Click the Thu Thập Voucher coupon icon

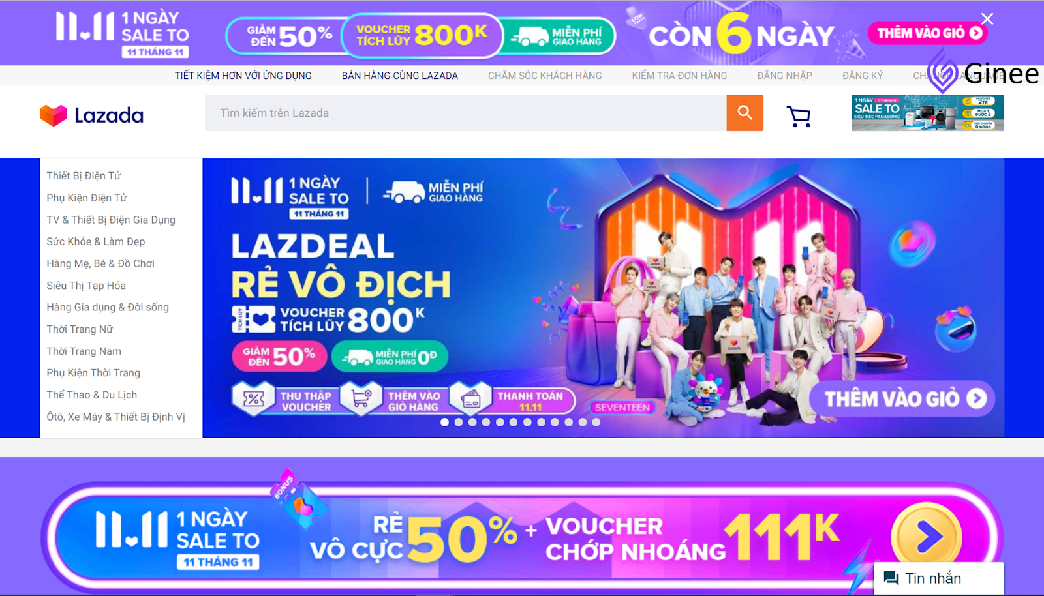point(253,398)
